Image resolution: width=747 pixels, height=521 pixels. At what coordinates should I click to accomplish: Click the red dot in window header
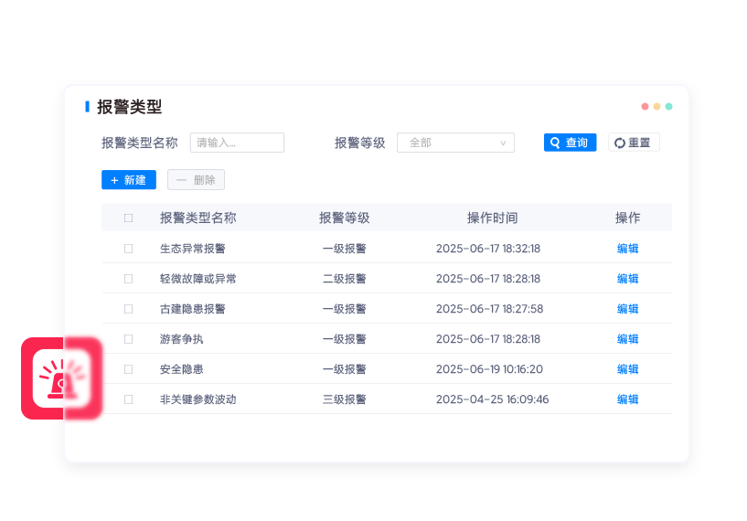click(645, 106)
